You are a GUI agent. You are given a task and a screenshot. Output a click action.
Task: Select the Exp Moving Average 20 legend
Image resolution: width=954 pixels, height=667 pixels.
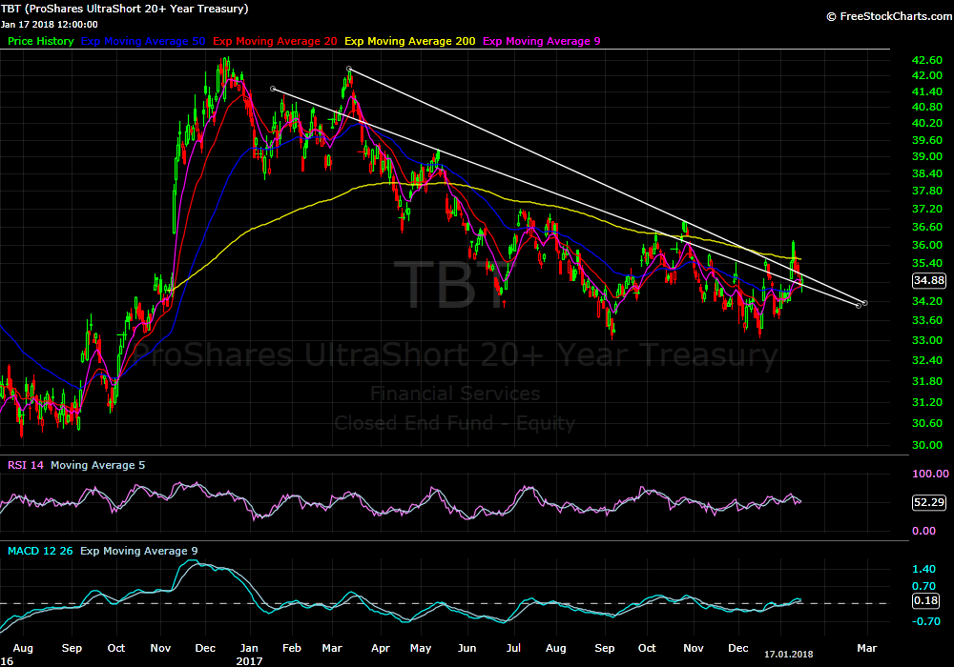[275, 41]
